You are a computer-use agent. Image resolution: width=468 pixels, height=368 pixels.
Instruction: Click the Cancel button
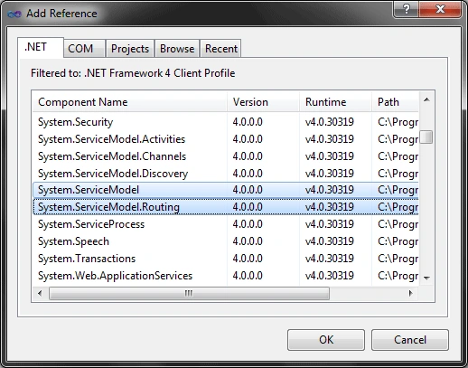pos(410,340)
